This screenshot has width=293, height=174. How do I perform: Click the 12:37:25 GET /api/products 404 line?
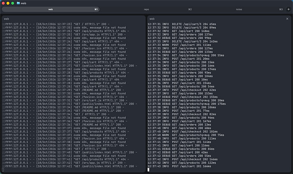coord(65,31)
